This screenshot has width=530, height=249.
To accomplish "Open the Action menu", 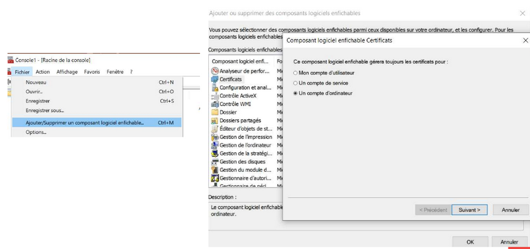I will point(43,72).
